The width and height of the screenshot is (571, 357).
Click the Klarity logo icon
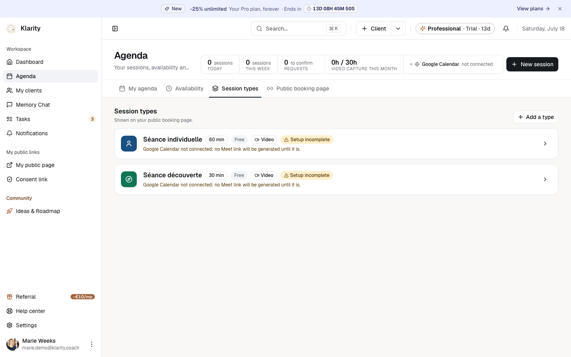coord(11,28)
